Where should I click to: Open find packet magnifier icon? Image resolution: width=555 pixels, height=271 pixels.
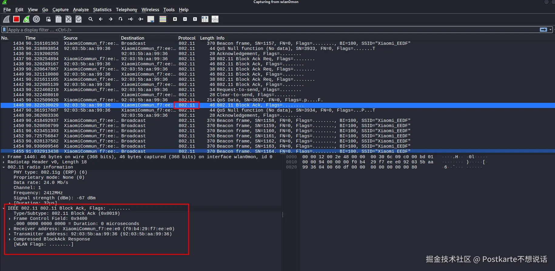pyautogui.click(x=90, y=19)
